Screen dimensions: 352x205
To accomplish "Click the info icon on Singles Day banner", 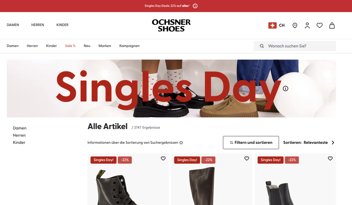I will click(x=285, y=88).
